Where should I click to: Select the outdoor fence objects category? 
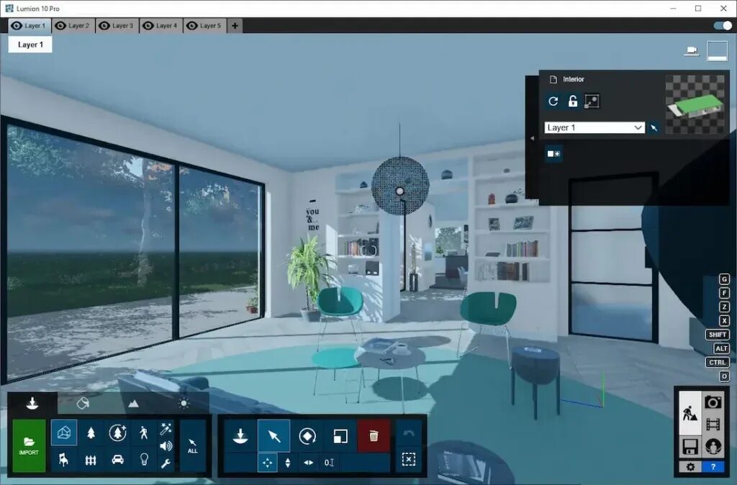tap(91, 459)
